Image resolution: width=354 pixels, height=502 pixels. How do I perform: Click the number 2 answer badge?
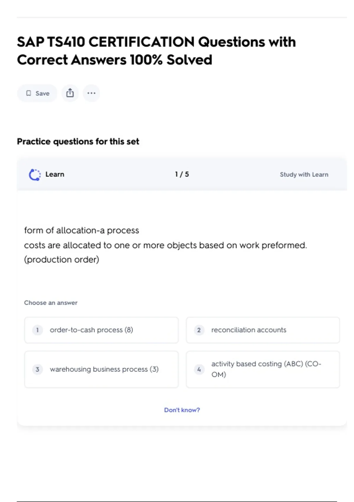[199, 330]
